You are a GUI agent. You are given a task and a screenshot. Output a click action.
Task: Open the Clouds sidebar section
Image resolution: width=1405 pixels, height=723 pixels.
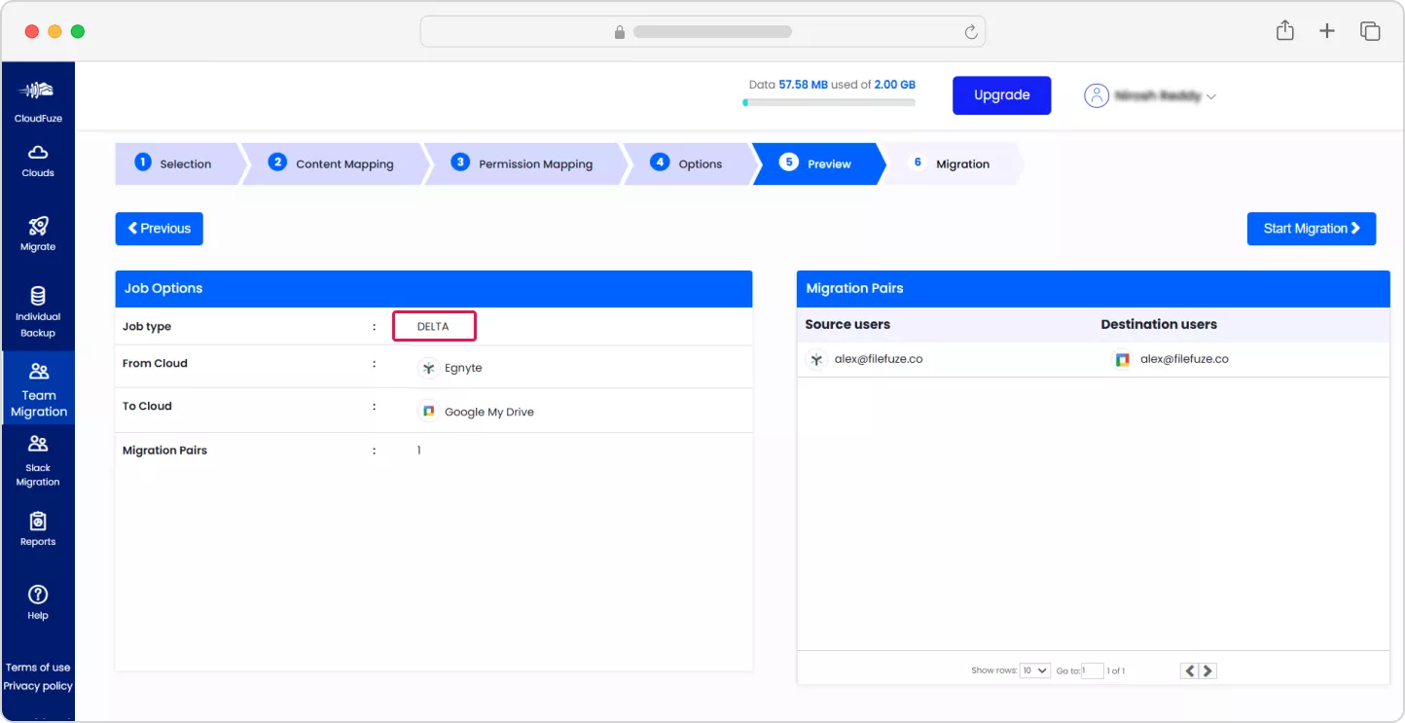pyautogui.click(x=38, y=161)
